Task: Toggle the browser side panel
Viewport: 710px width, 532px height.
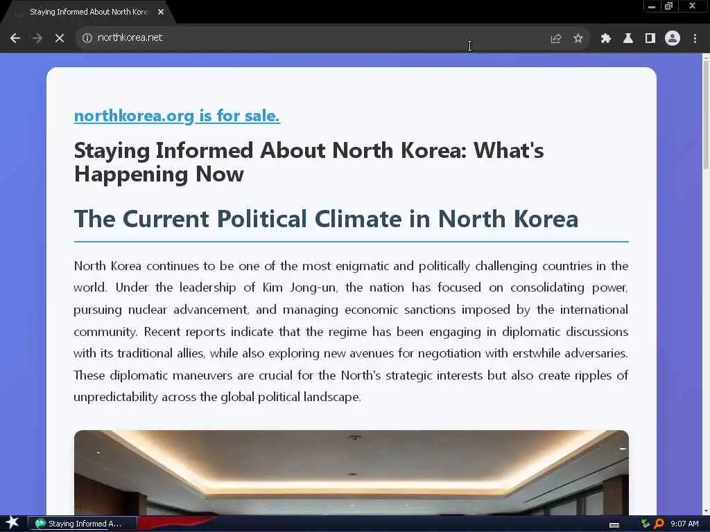Action: coord(650,39)
